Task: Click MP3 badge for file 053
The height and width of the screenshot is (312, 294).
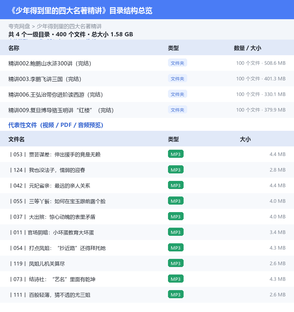Action: [x=175, y=154]
